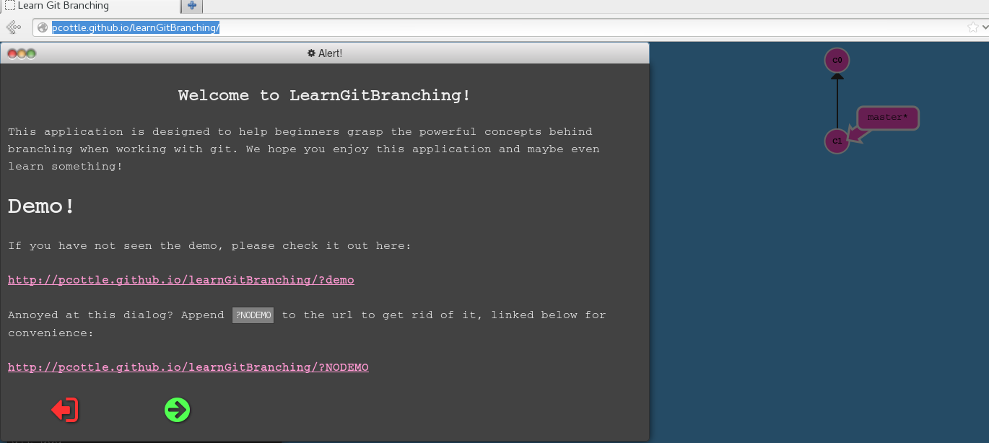Click the C1 commit node
The image size is (989, 443).
(x=837, y=141)
